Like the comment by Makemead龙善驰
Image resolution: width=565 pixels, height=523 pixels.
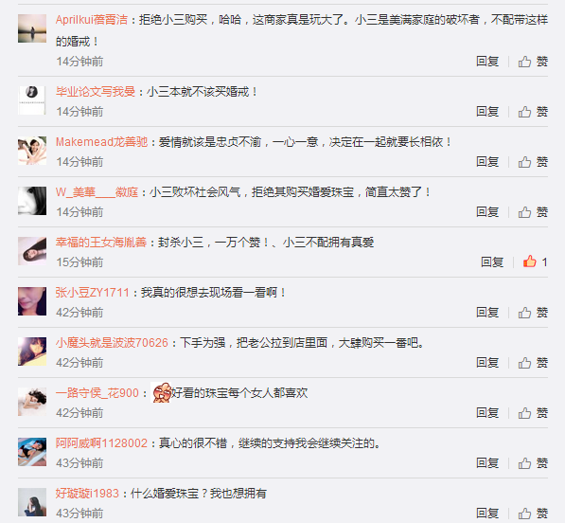533,162
